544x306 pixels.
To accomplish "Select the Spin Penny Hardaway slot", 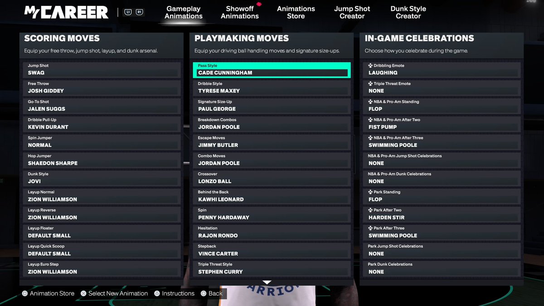I will (272, 215).
